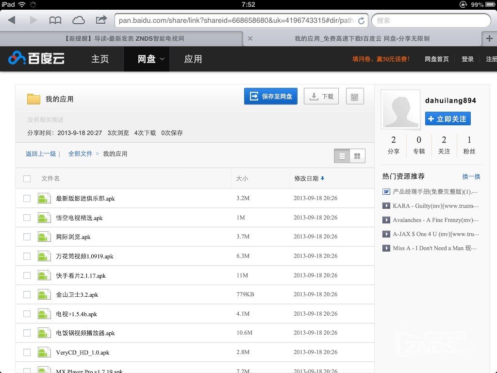This screenshot has width=497, height=373.
Task: Click apk icon of 金山卫士3.2.apk
Action: (x=44, y=294)
